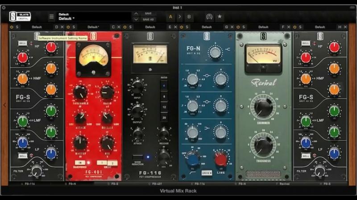Click the star favorites icon

pyautogui.click(x=220, y=16)
